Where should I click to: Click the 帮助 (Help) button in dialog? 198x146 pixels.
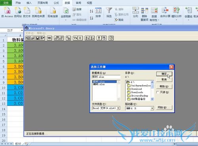(x=164, y=86)
